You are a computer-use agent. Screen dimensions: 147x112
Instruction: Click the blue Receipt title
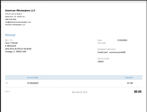(x=10, y=35)
